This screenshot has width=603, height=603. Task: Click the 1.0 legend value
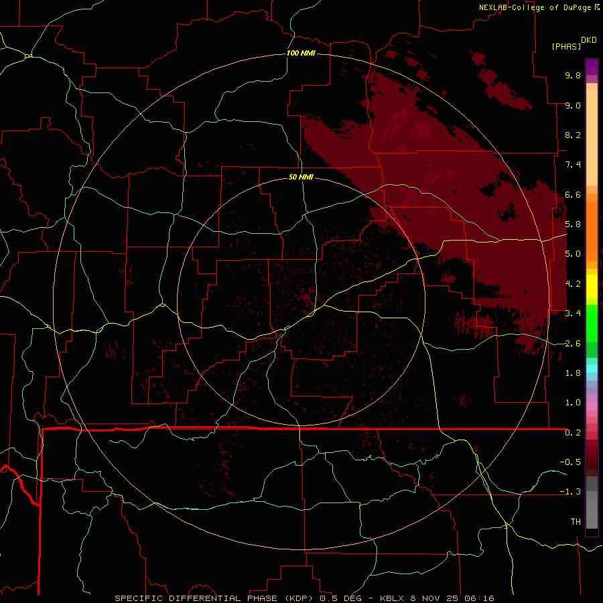coord(573,403)
